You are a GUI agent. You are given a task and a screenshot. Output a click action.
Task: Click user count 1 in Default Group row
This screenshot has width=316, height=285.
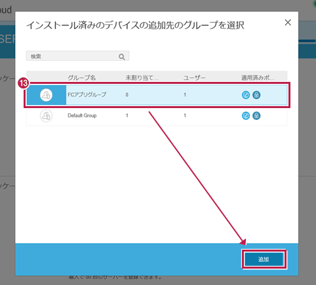(x=185, y=115)
